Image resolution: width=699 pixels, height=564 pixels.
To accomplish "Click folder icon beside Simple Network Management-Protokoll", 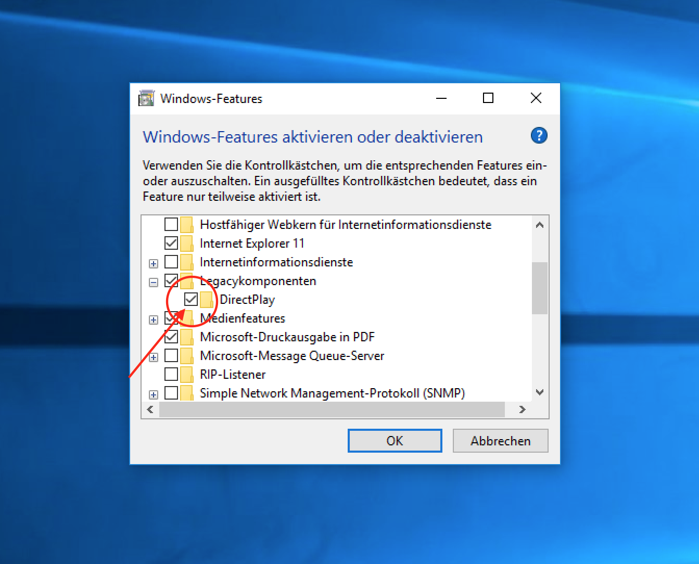I will (x=186, y=393).
